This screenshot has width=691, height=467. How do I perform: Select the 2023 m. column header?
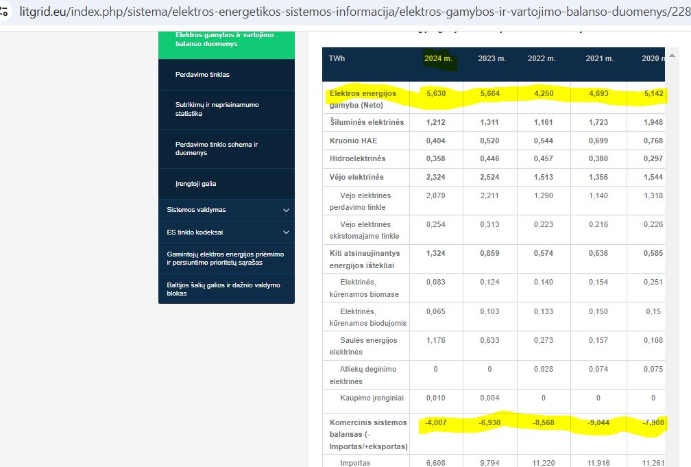(492, 58)
